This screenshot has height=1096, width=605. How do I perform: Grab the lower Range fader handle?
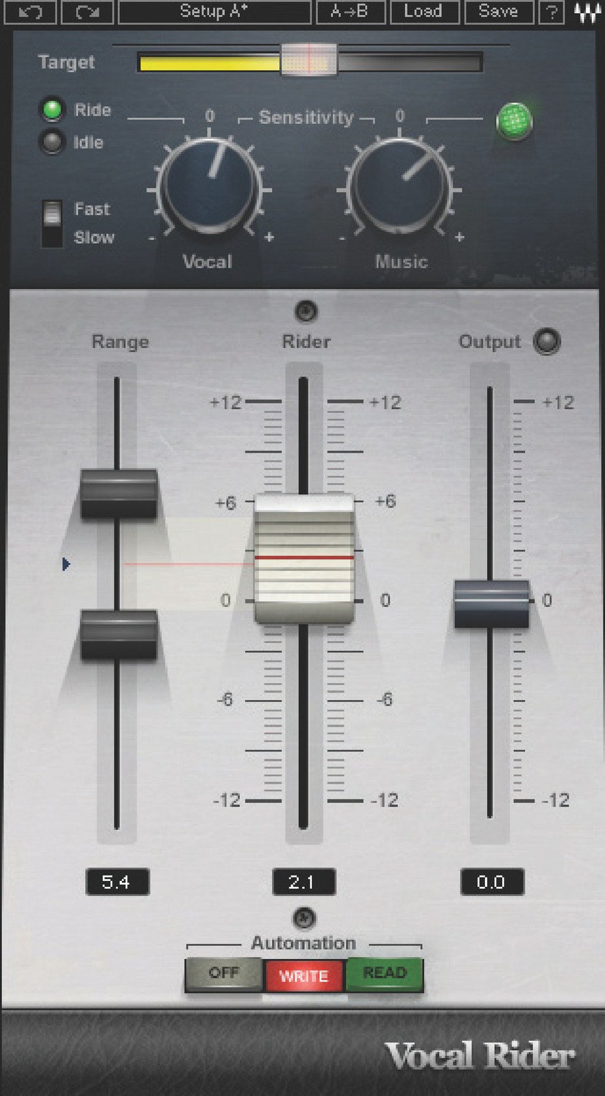click(119, 635)
